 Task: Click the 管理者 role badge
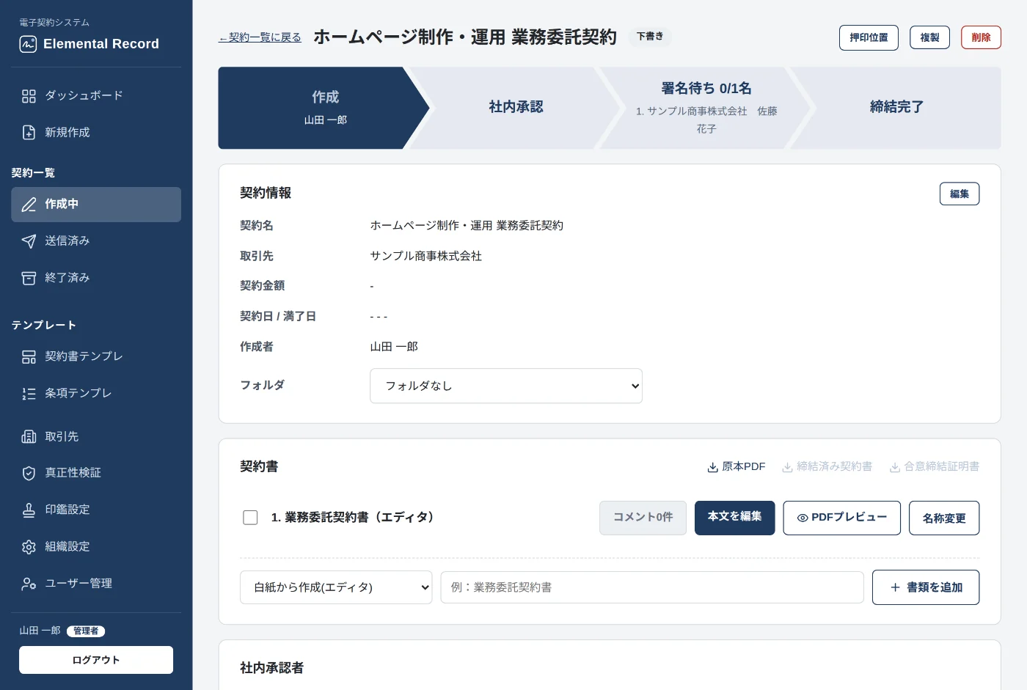click(x=86, y=631)
